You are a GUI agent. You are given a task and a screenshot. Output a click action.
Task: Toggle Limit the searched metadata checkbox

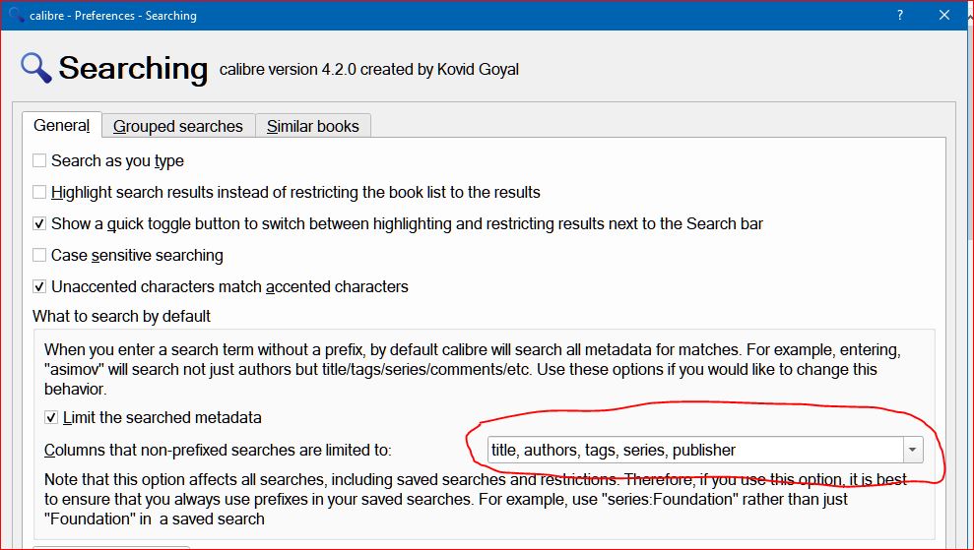(51, 418)
